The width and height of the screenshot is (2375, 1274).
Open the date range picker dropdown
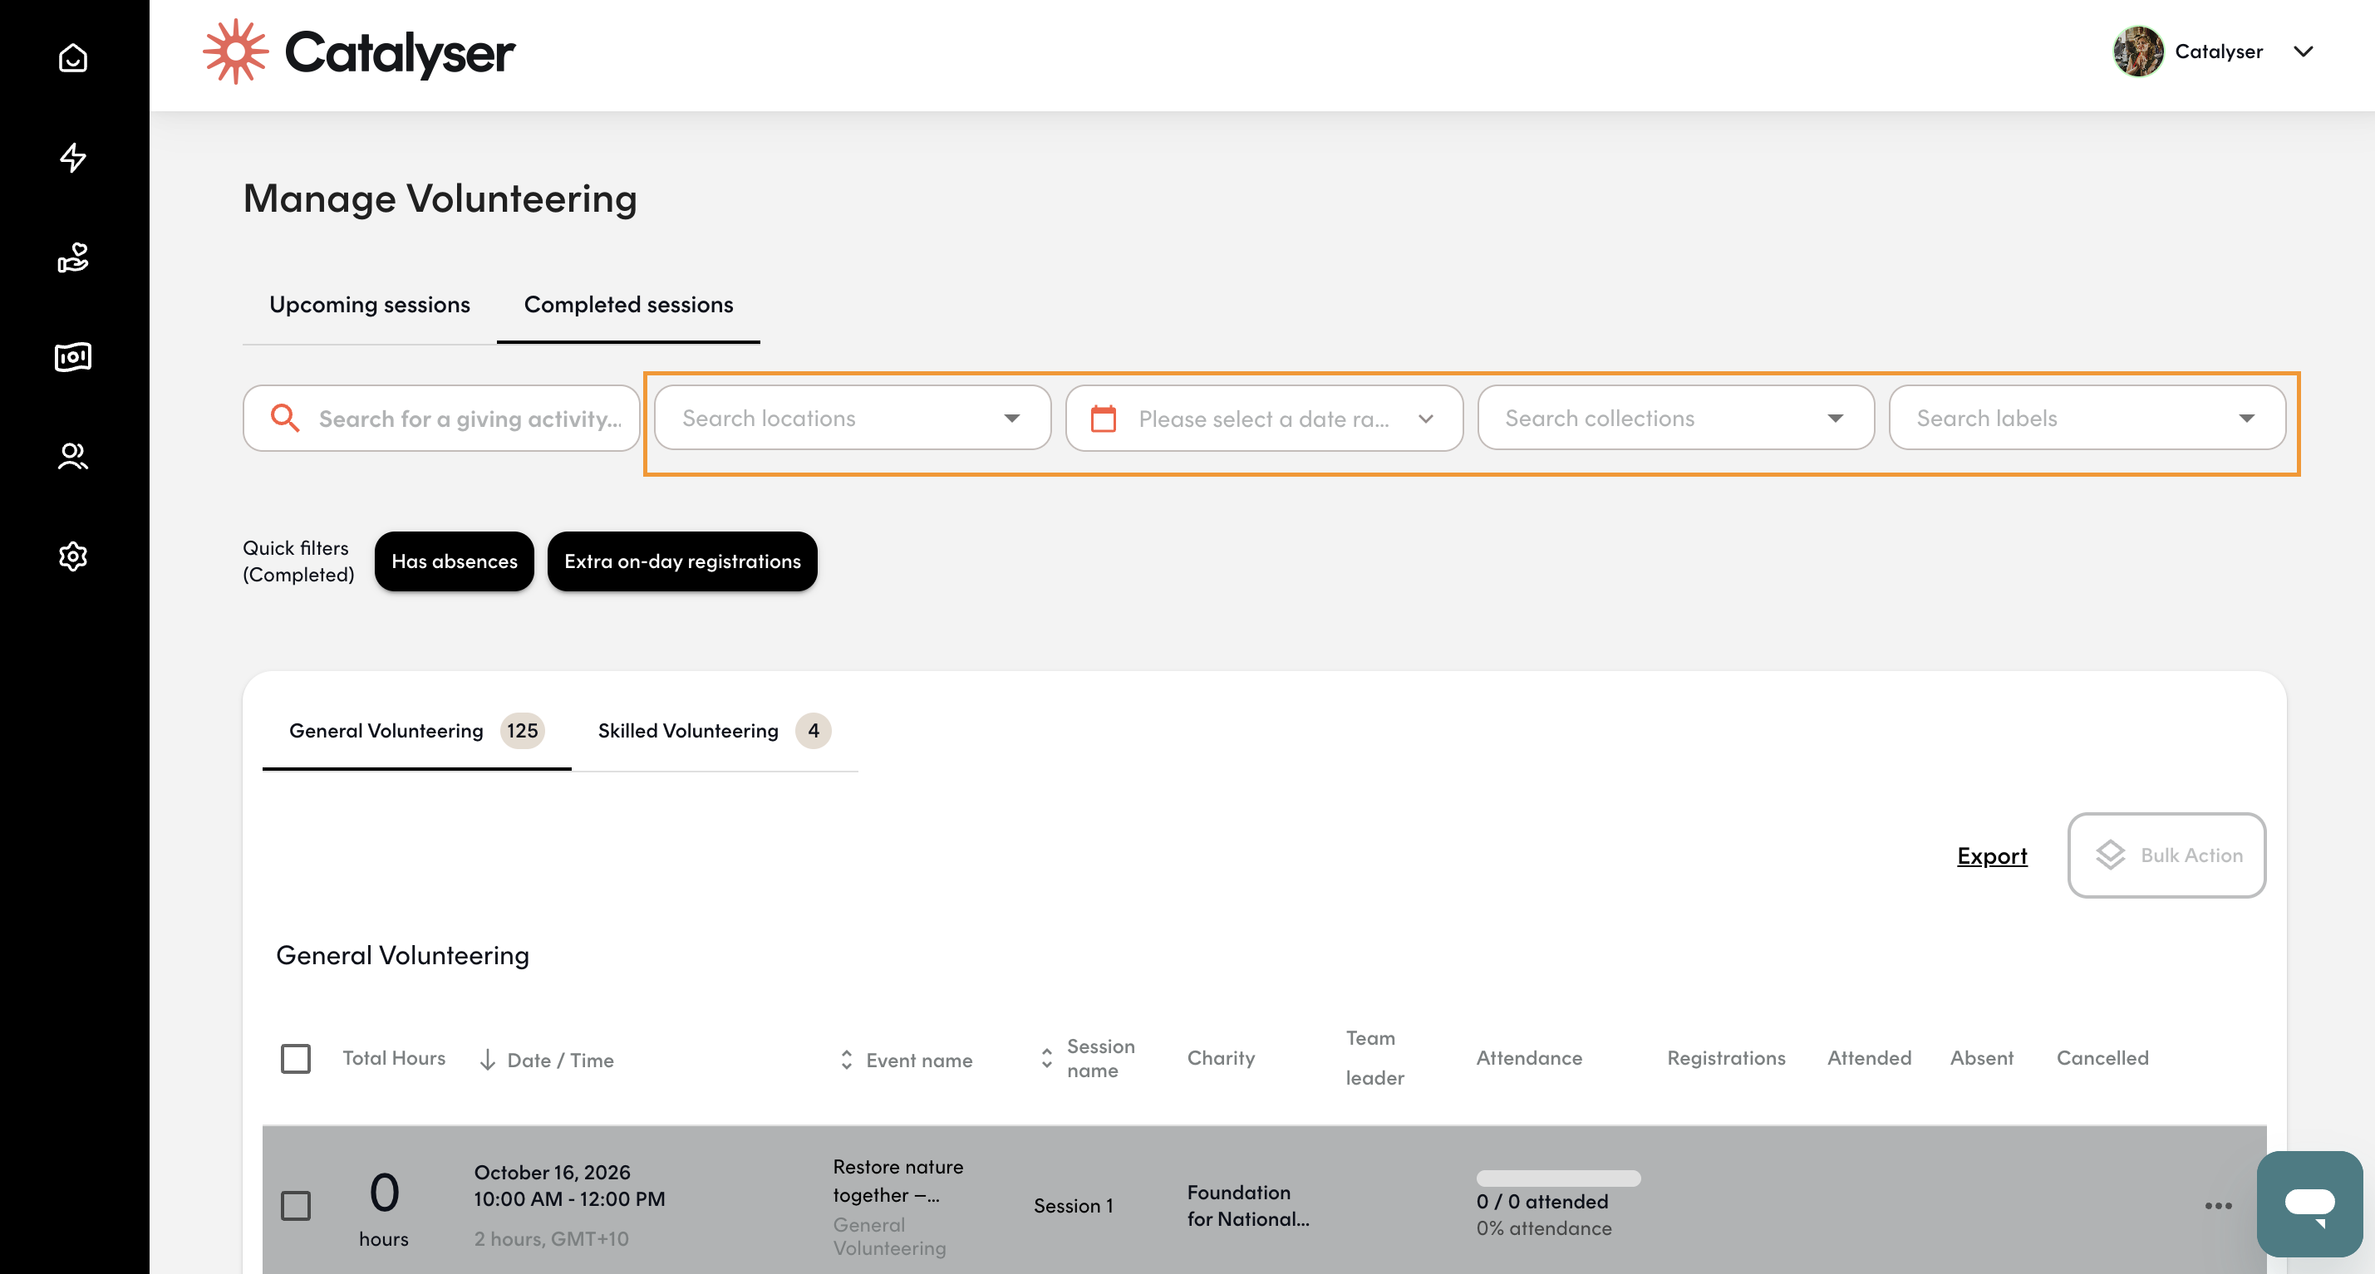(x=1264, y=419)
